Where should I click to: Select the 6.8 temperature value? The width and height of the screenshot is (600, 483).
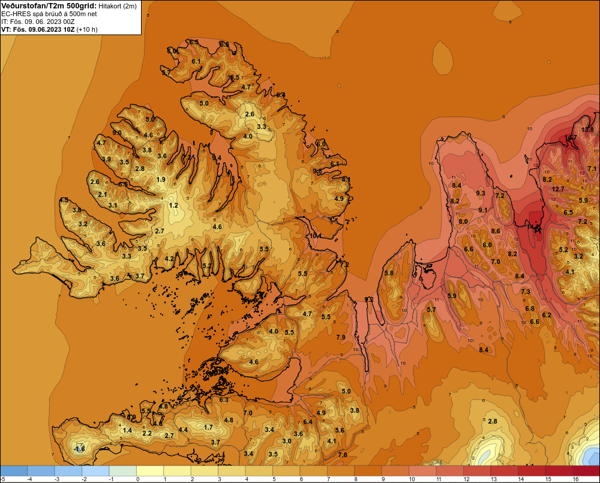tap(530, 308)
